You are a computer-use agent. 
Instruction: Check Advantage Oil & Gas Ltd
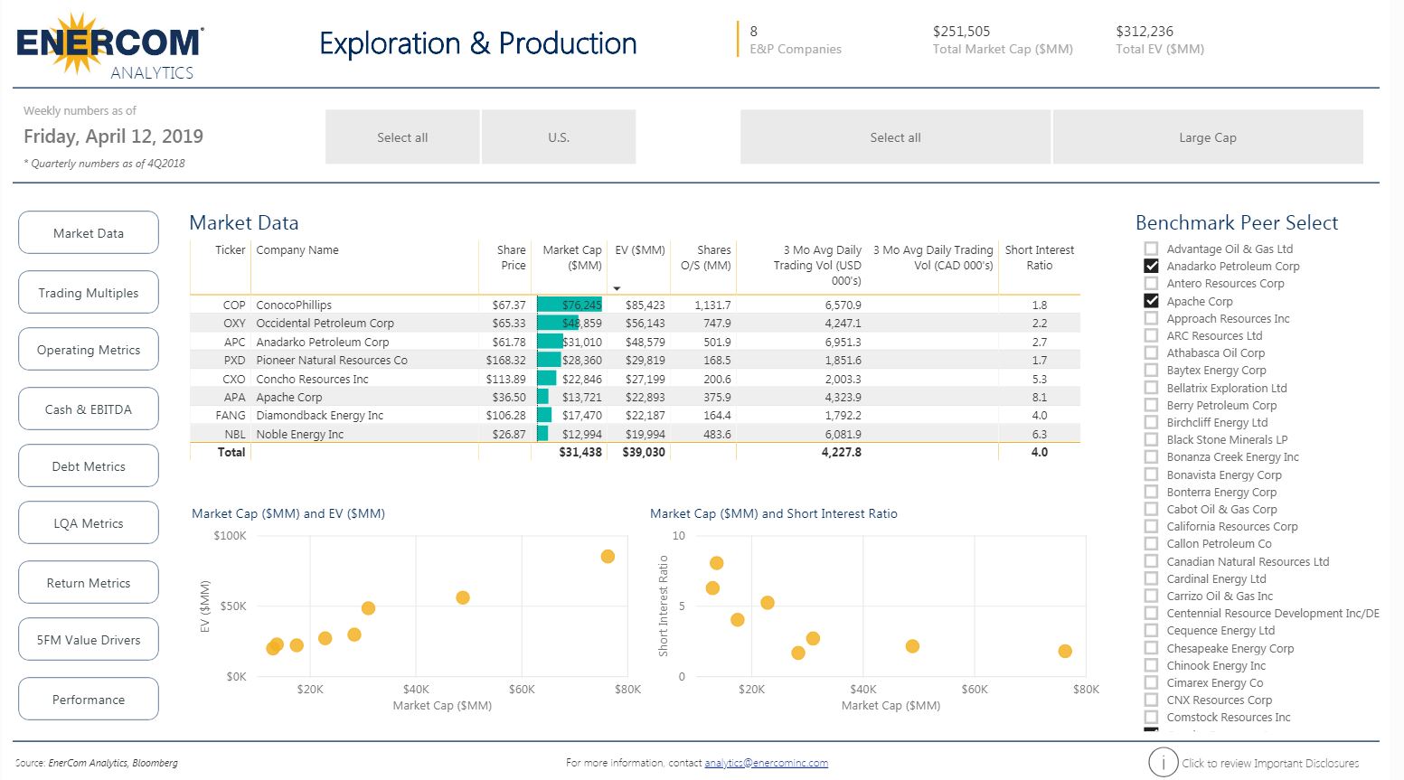pos(1151,249)
